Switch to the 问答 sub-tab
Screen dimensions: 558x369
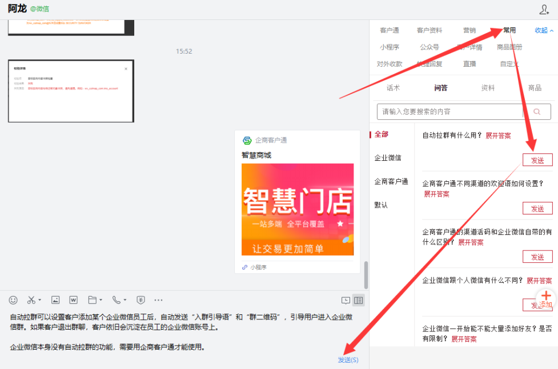tap(440, 88)
